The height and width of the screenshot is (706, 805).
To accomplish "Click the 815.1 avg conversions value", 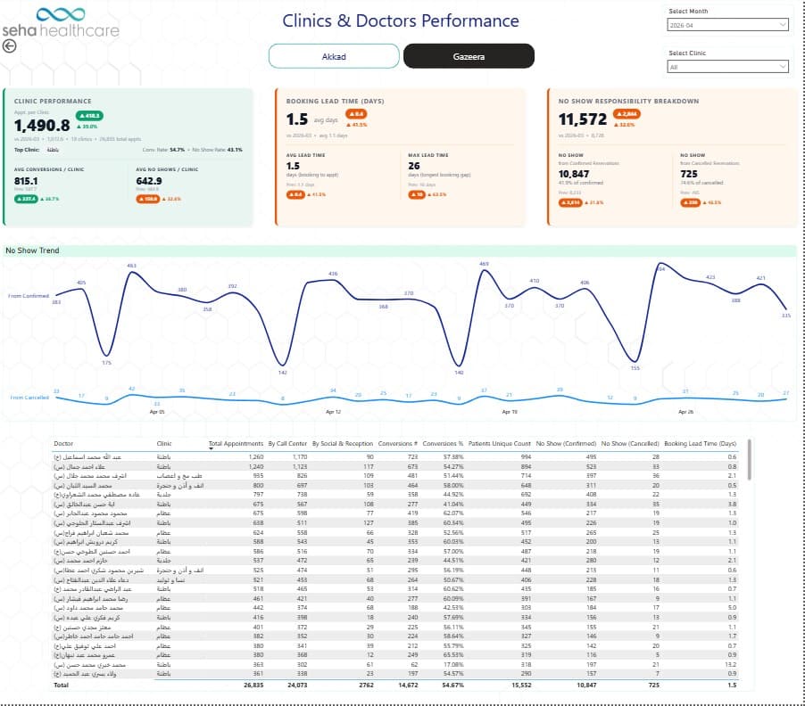I will click(x=26, y=181).
